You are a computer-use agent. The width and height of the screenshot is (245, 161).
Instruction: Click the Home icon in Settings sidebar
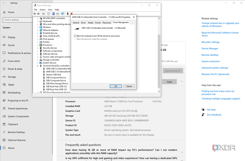pyautogui.click(x=4, y=12)
